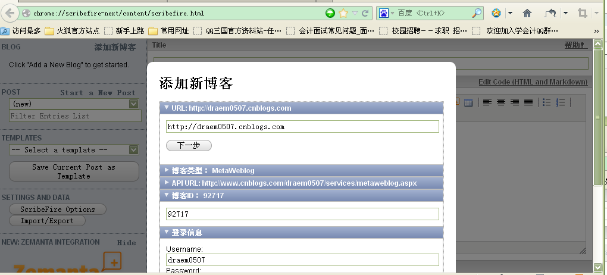Insert a bulleted list
The height and width of the screenshot is (275, 607).
click(546, 102)
